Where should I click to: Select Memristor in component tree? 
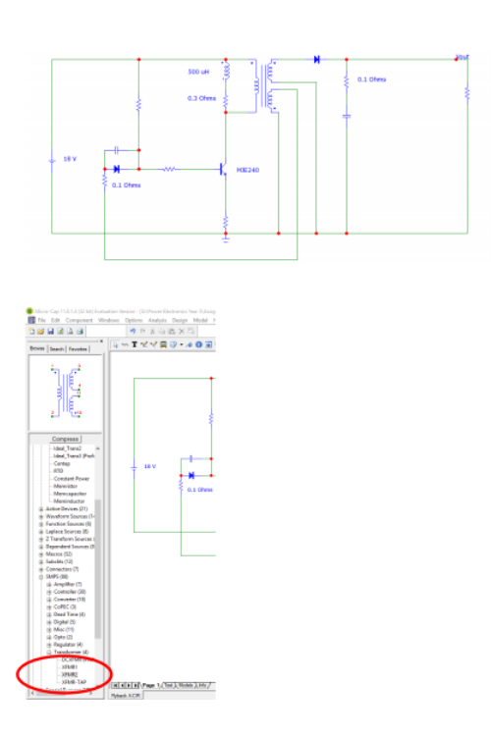pos(66,486)
